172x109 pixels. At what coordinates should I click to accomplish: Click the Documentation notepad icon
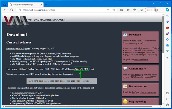tap(125, 86)
